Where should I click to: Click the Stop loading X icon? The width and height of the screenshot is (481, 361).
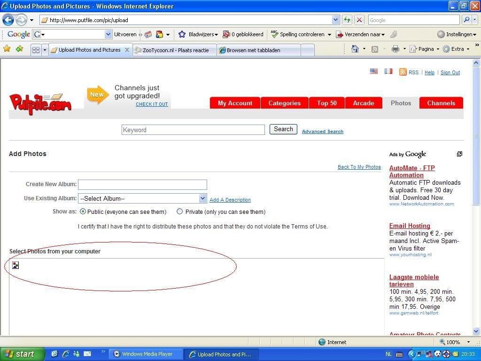(359, 20)
